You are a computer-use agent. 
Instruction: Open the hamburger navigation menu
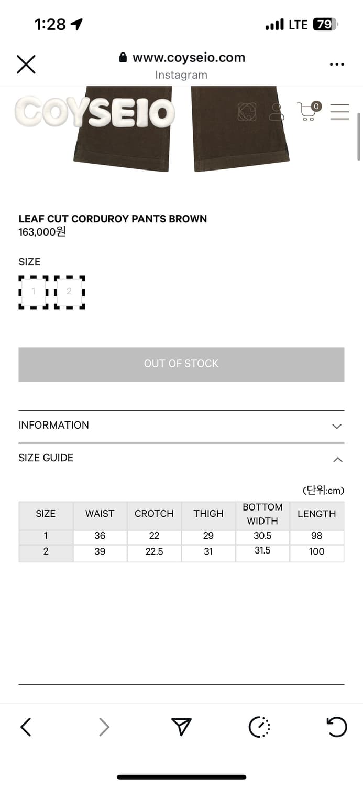(339, 112)
